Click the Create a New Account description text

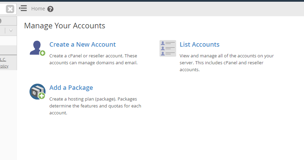(93, 59)
